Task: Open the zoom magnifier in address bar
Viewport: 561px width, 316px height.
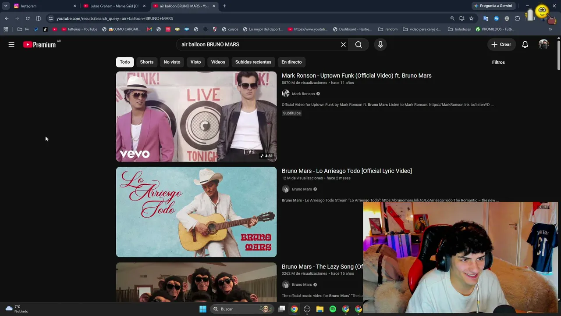Action: [x=452, y=18]
